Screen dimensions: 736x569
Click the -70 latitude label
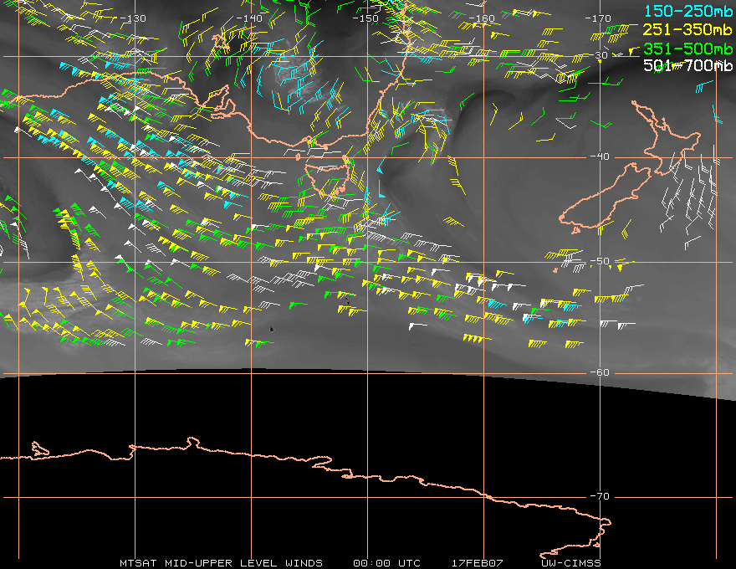(600, 496)
